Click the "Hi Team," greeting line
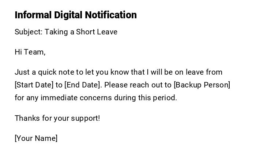This screenshot has height=161, width=256. tap(30, 52)
